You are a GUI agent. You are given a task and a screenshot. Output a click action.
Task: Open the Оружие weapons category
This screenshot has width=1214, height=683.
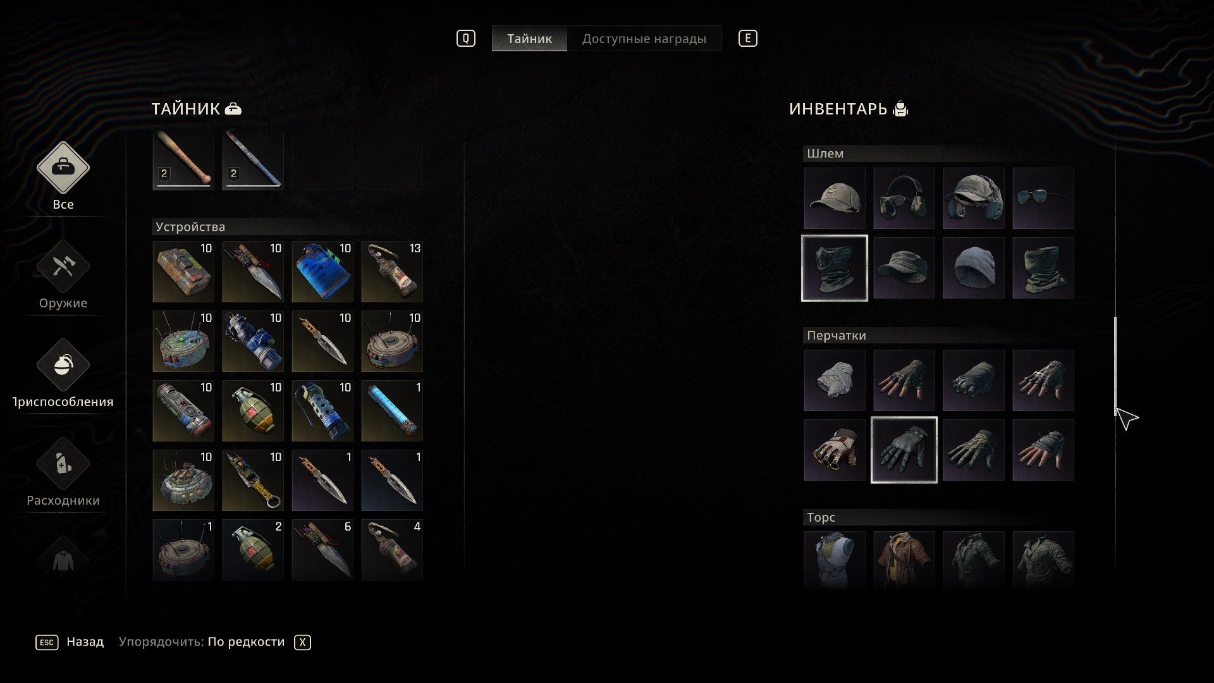(x=63, y=267)
